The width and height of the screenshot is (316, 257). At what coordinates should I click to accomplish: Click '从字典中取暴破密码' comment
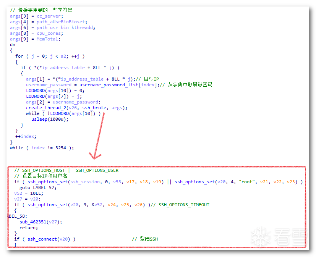click(x=190, y=85)
